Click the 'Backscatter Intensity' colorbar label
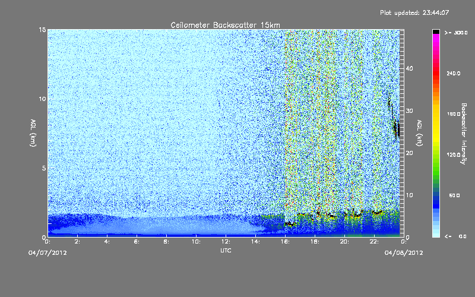The image size is (475, 297). [x=464, y=134]
